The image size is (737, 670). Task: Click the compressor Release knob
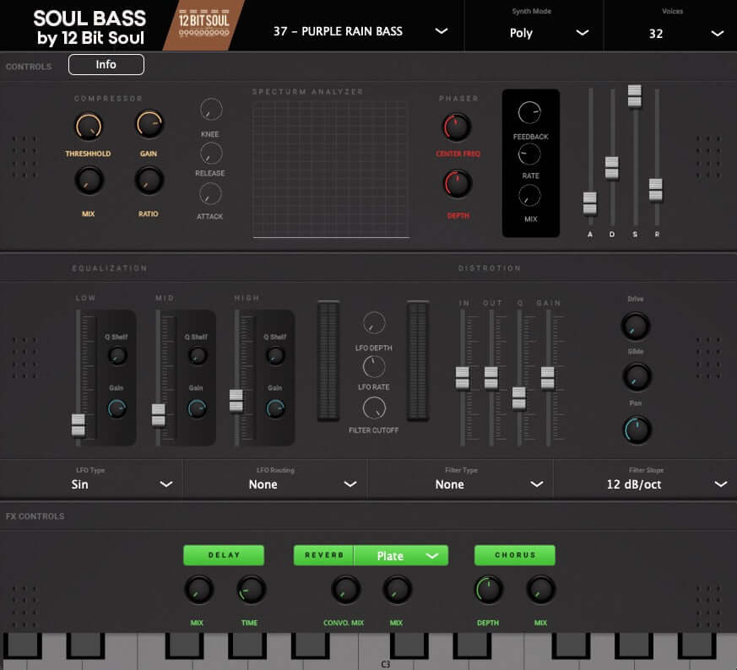pyautogui.click(x=211, y=154)
